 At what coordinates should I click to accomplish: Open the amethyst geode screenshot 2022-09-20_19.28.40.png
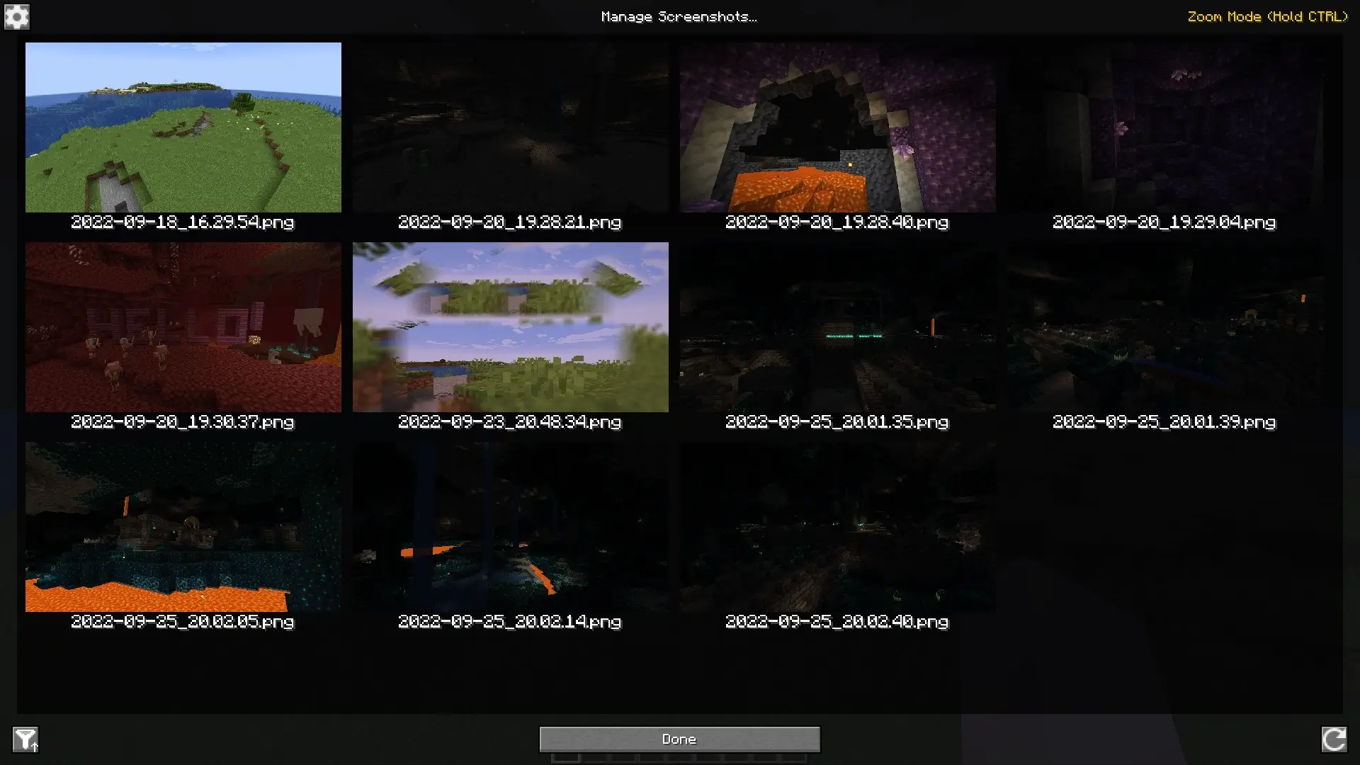(x=837, y=127)
